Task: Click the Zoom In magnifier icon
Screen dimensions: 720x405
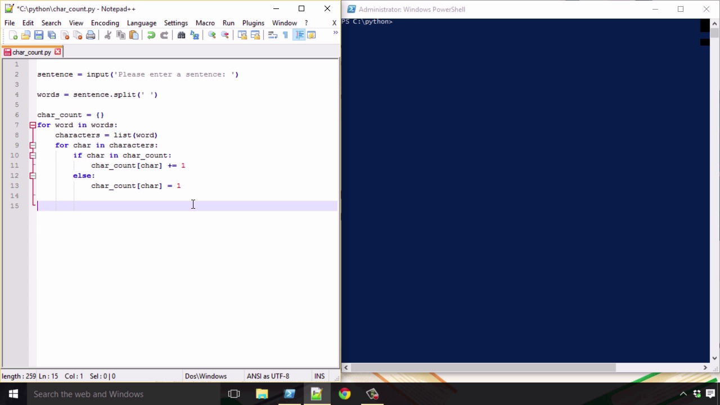Action: tap(211, 35)
